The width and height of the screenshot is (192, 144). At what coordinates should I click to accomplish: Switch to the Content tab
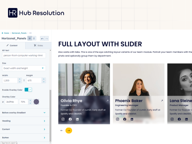(12, 46)
